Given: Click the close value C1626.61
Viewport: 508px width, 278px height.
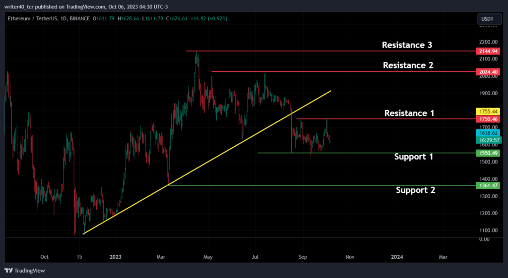Looking at the screenshot, I should [x=177, y=19].
